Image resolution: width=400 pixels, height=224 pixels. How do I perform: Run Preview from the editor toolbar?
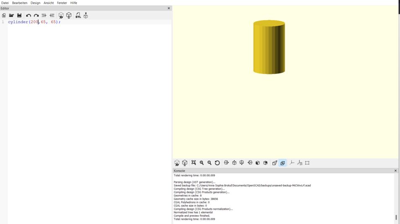point(61,16)
